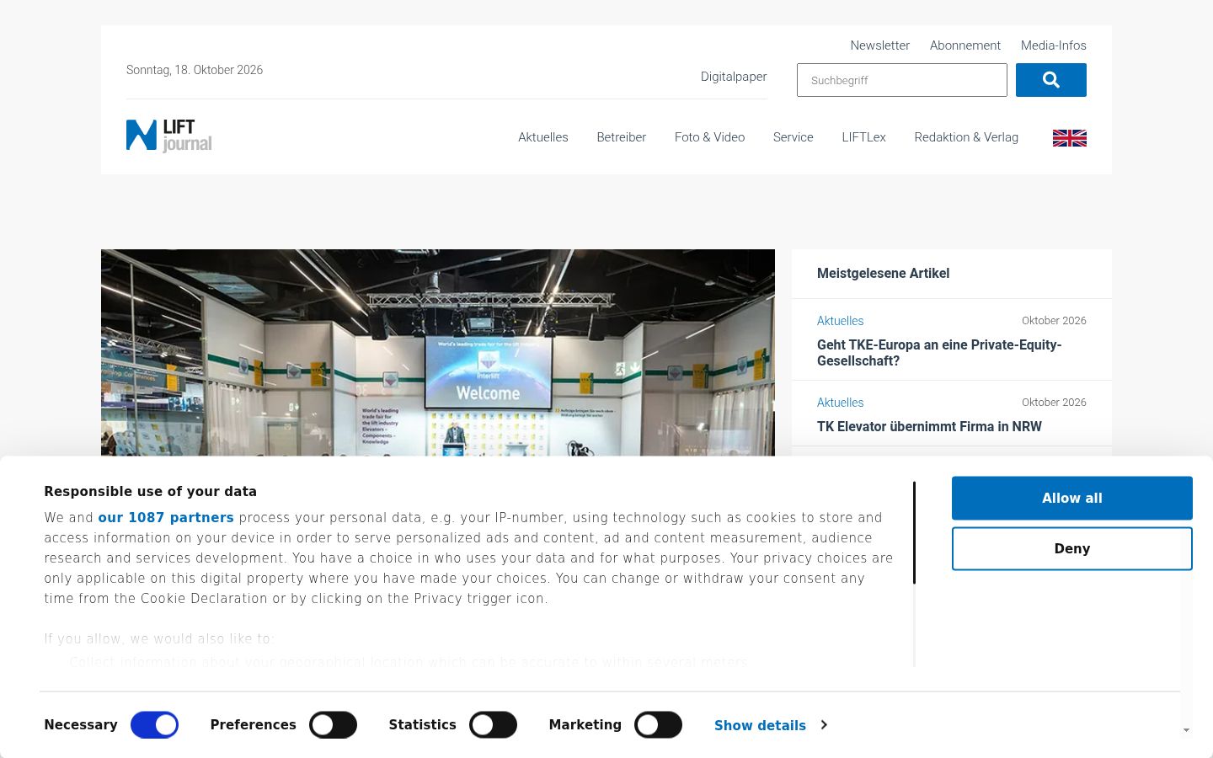
Task: Click the date 'Sonntag, 18. Oktober 2026'
Action: coord(195,70)
